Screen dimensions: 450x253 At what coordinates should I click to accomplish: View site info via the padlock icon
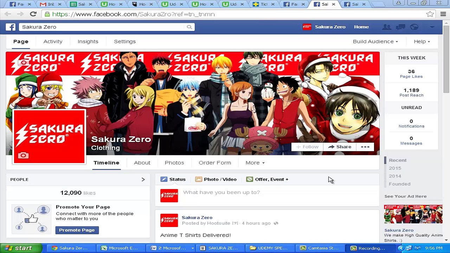[47, 14]
